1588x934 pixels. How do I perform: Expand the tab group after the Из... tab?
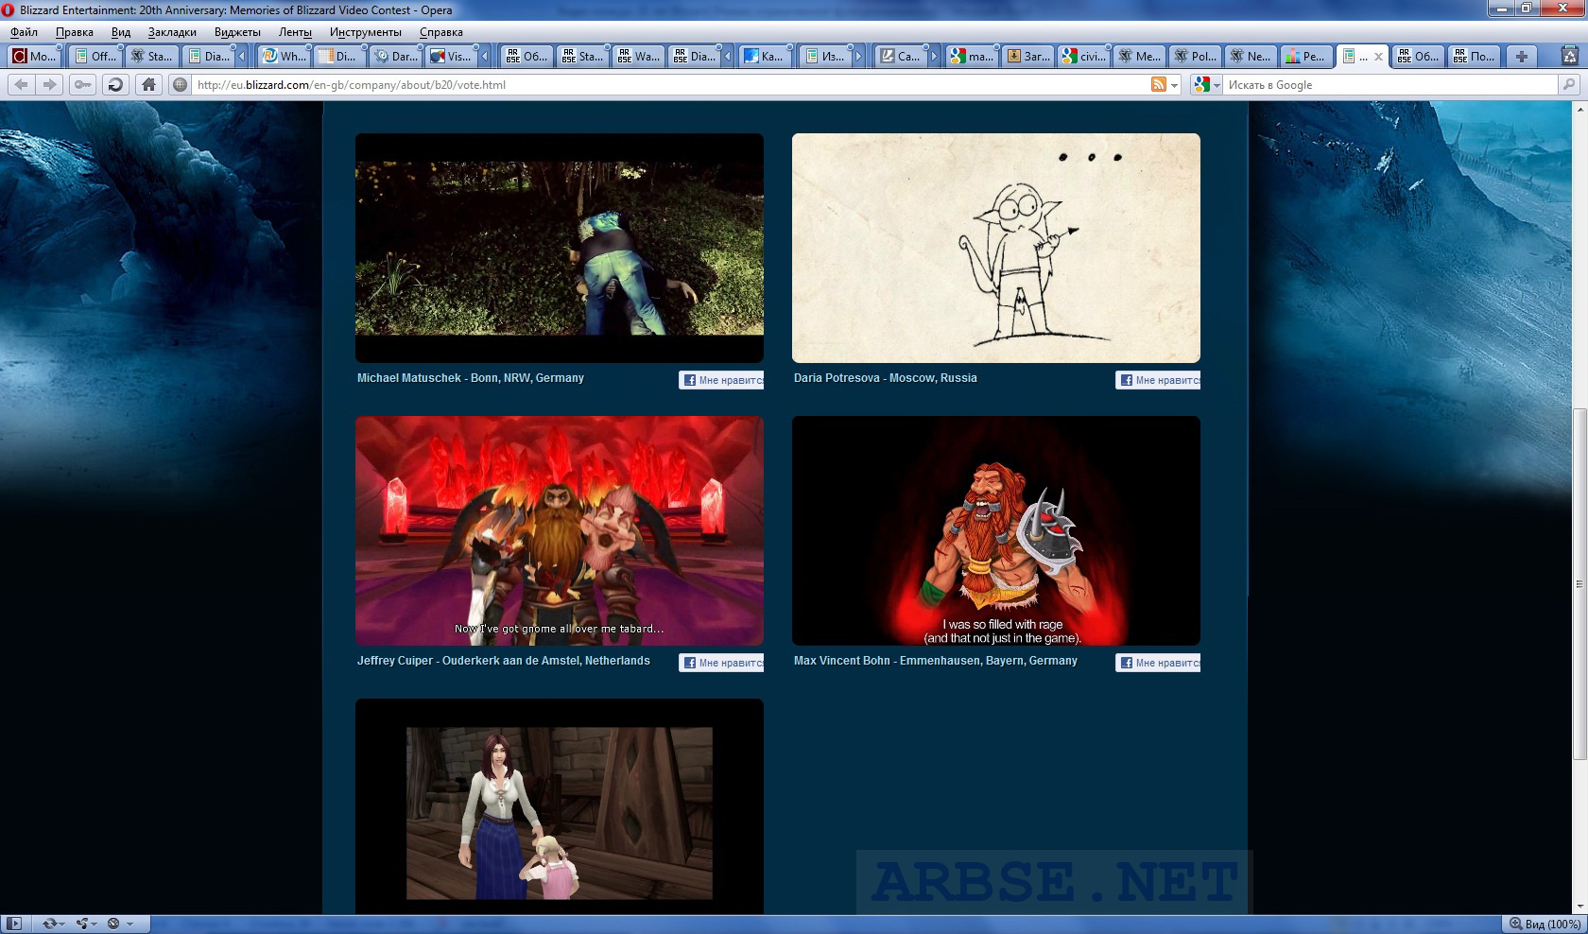pyautogui.click(x=858, y=56)
